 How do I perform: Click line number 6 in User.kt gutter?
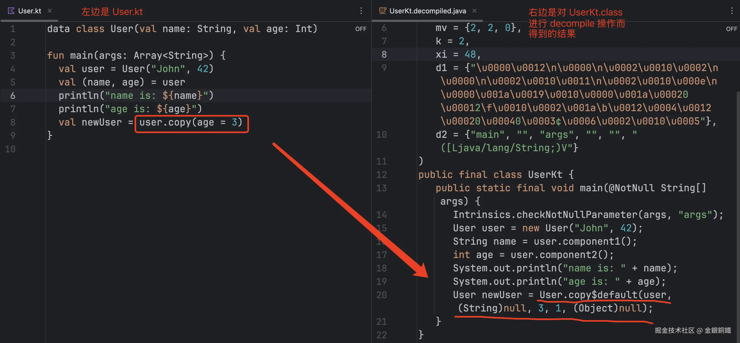13,96
